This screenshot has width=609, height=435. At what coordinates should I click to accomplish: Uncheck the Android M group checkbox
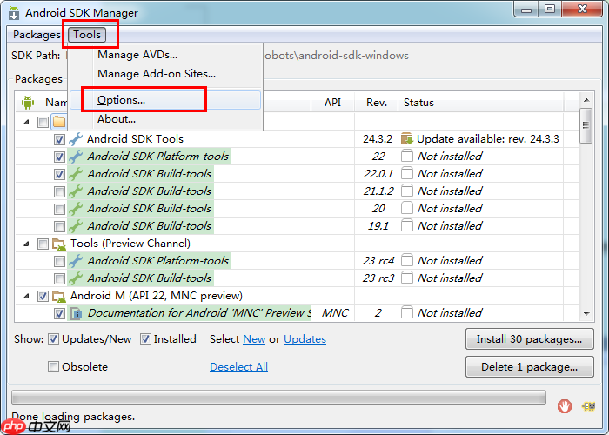point(43,297)
